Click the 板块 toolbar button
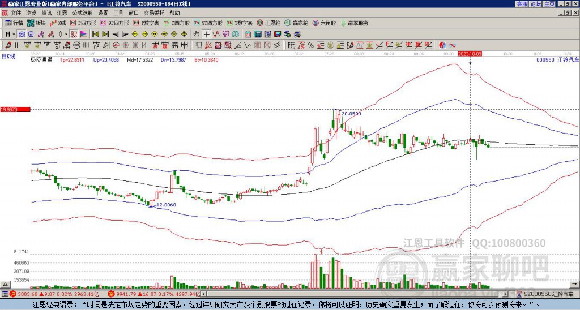 pos(36,23)
